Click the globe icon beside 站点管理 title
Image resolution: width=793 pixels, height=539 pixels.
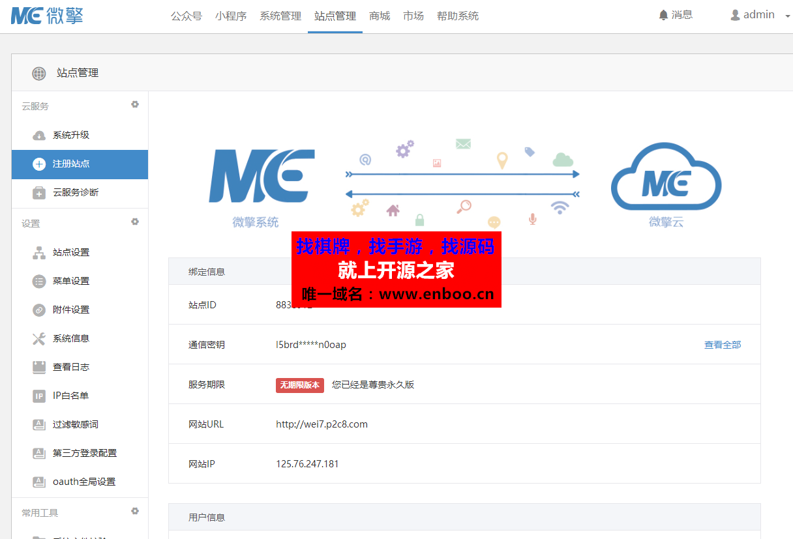click(x=39, y=73)
